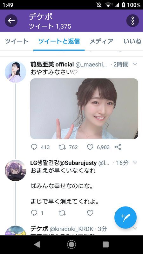143x254 pixels.
Task: Expand the dropdown chevron on the 16分 tweet
Action: [135, 163]
